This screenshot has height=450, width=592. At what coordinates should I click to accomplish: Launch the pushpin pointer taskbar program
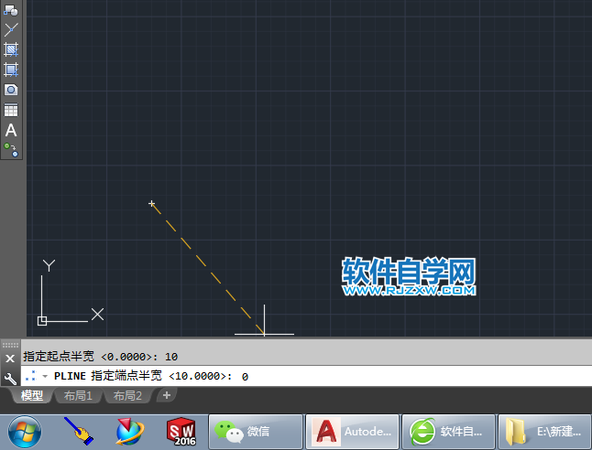point(79,431)
